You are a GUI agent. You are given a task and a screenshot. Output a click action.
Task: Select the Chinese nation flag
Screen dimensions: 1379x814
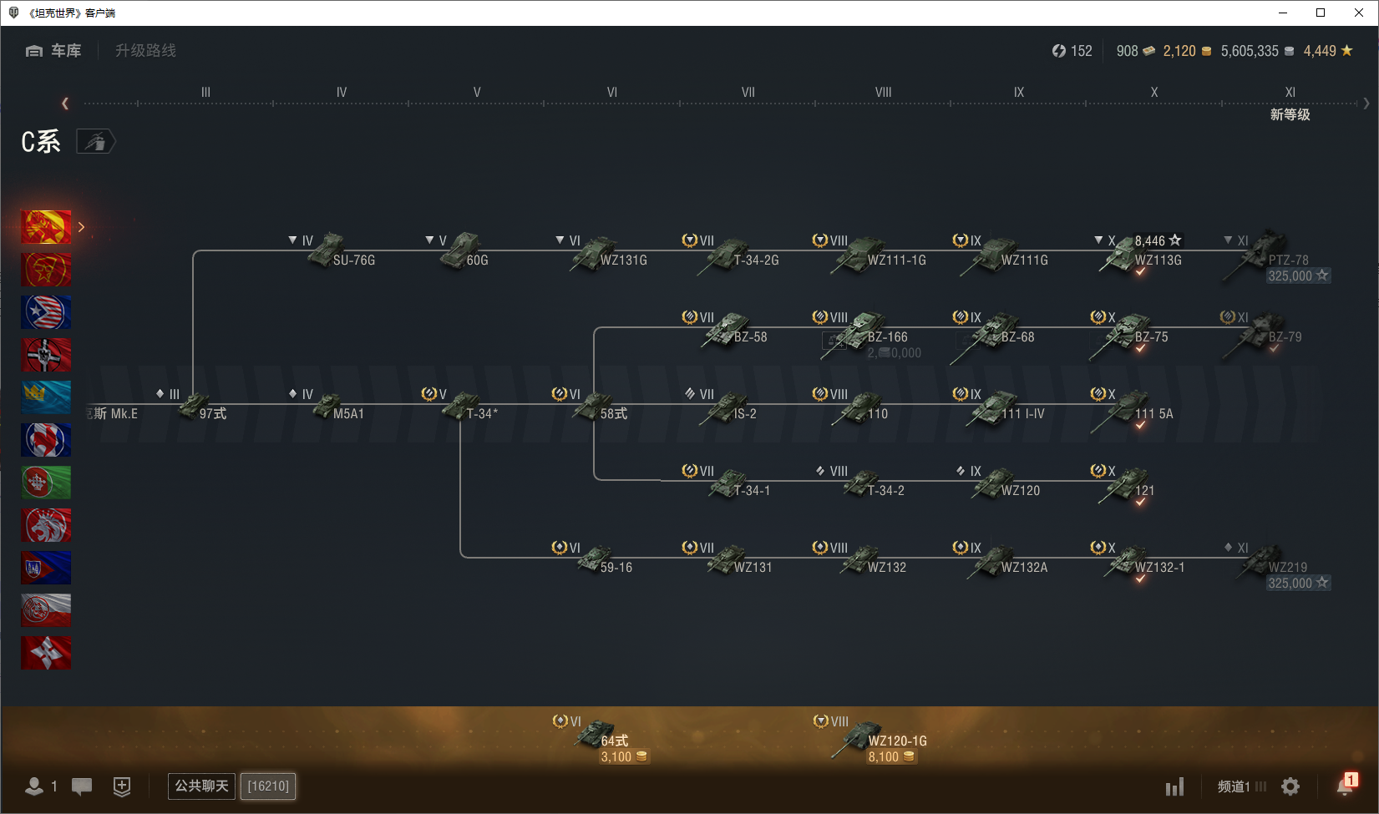[46, 227]
